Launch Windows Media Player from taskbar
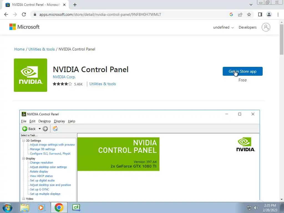284x213 pixels. [x=41, y=207]
